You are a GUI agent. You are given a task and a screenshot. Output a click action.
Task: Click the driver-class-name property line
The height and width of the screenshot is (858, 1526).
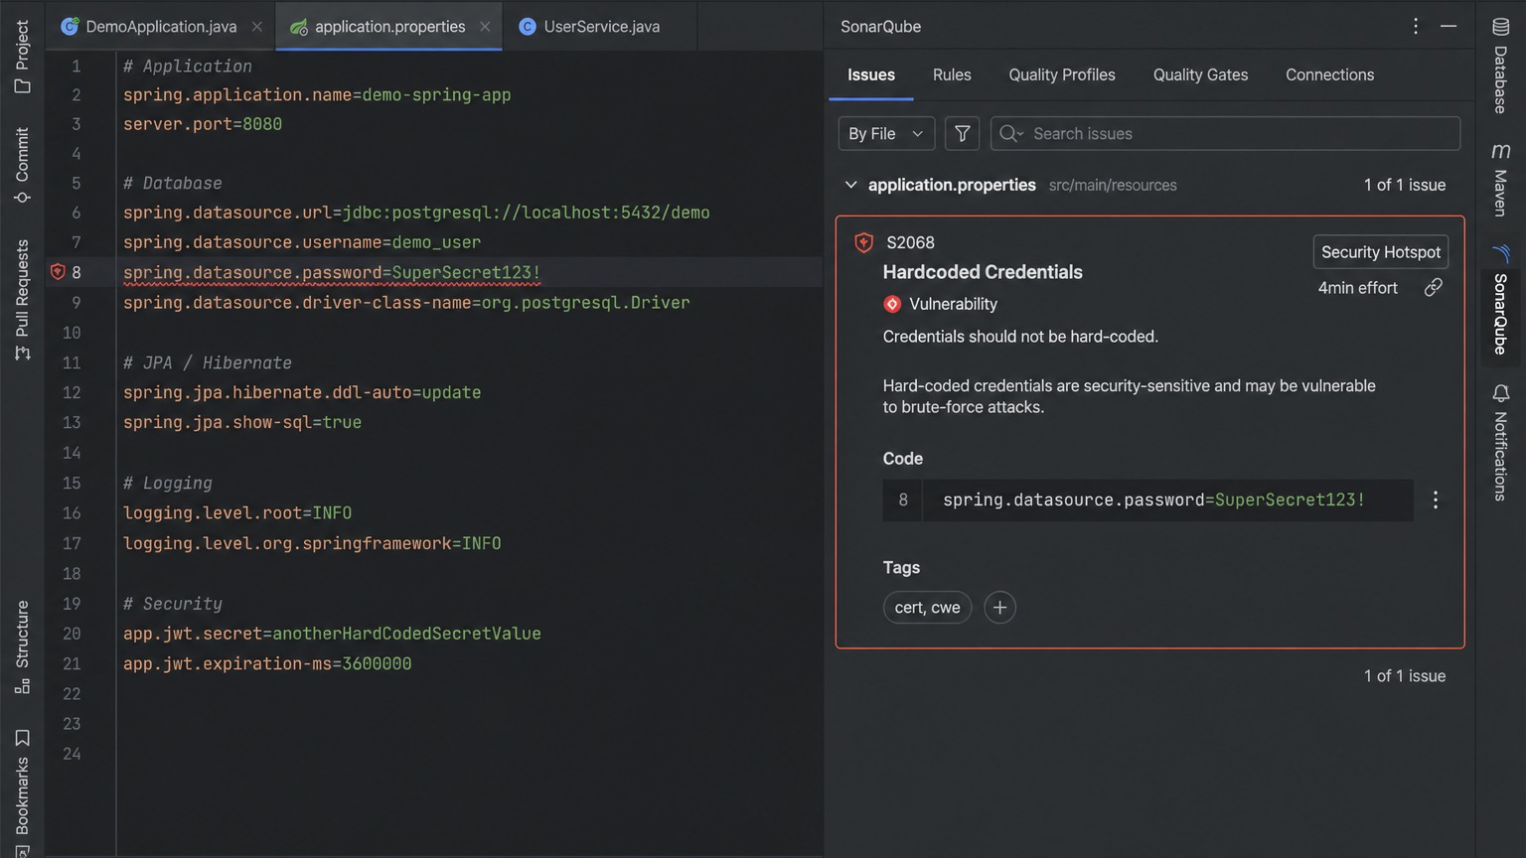click(x=406, y=302)
